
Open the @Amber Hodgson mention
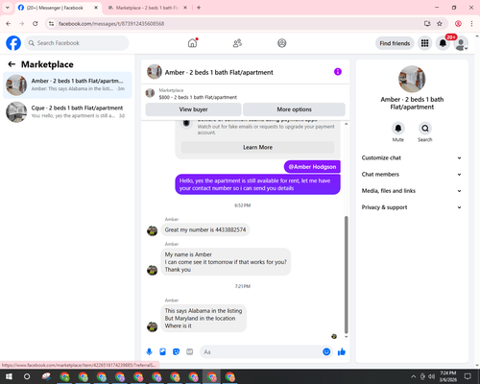312,167
